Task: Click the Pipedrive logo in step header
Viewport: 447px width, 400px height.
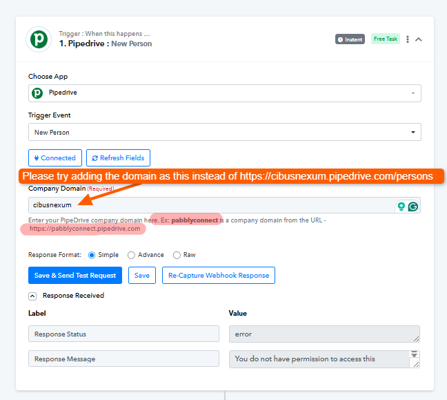Action: (38, 39)
